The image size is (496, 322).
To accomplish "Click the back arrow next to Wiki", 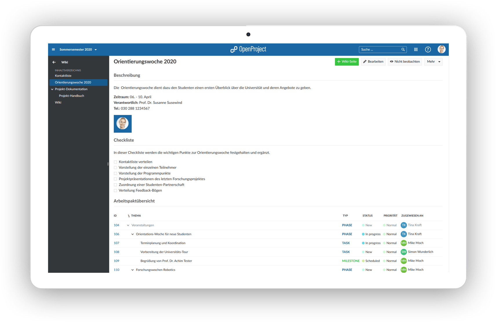I will (x=54, y=62).
